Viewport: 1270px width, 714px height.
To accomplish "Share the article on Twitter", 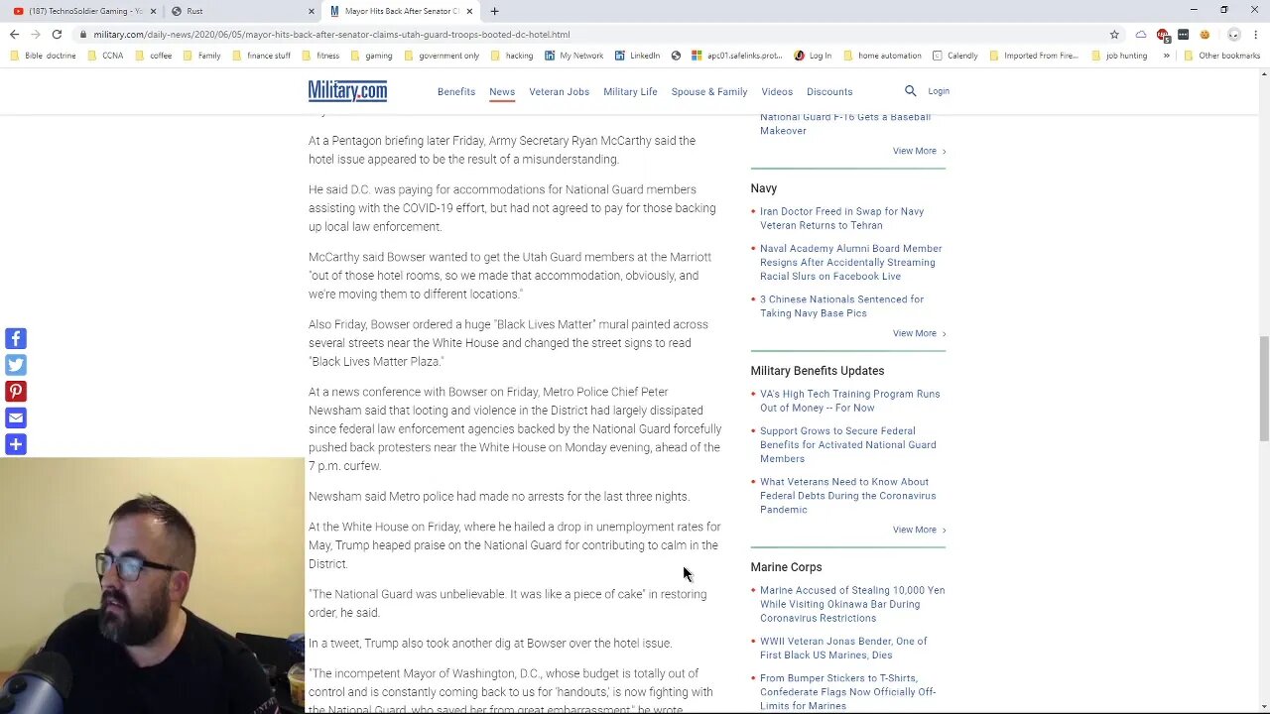I will (16, 365).
